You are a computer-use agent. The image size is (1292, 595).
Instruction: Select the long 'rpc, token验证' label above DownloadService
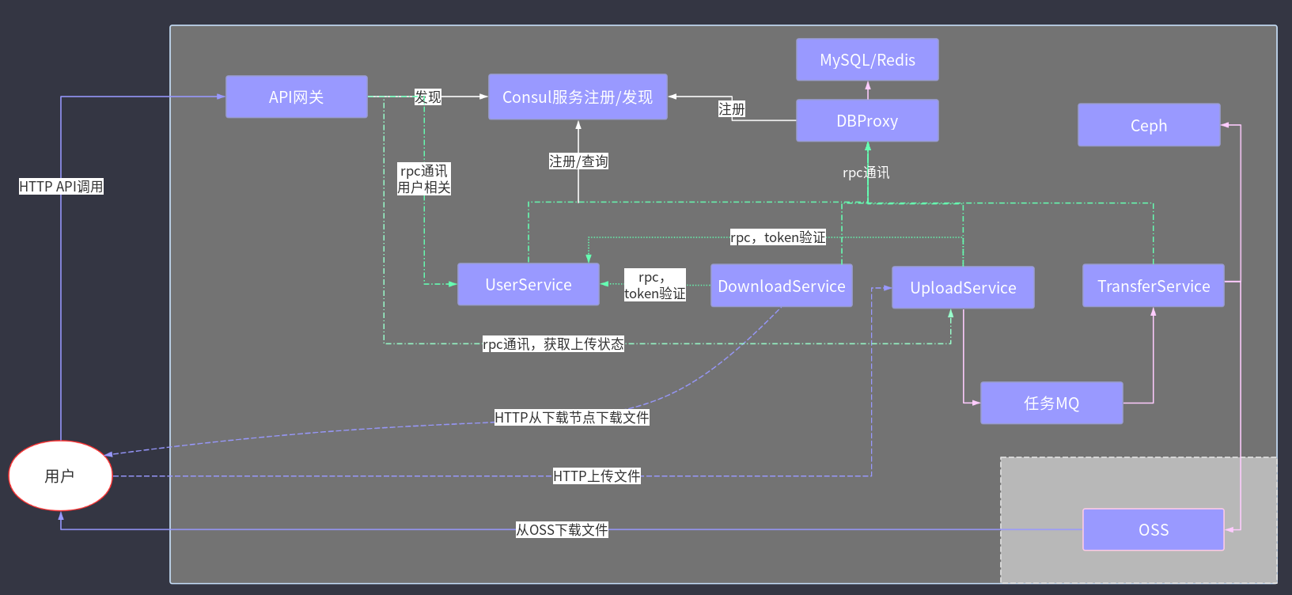point(778,237)
